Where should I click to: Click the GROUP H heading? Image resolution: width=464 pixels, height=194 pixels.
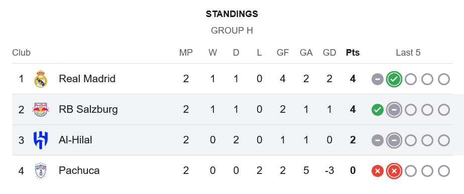232,31
